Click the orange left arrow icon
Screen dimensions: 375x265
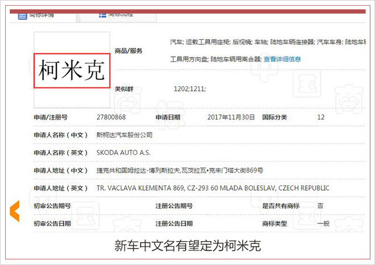pyautogui.click(x=15, y=211)
